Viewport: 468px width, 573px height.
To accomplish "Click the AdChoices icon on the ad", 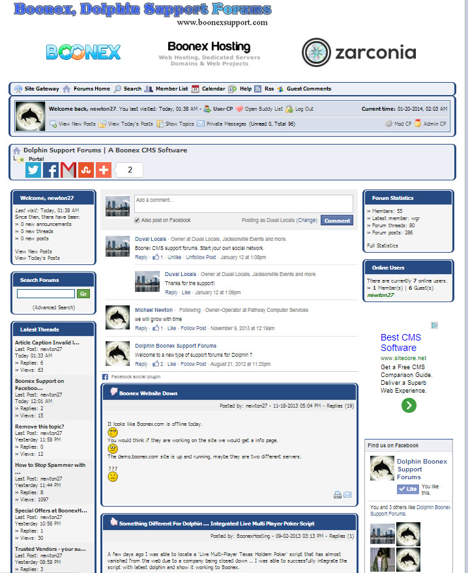I will tap(434, 325).
